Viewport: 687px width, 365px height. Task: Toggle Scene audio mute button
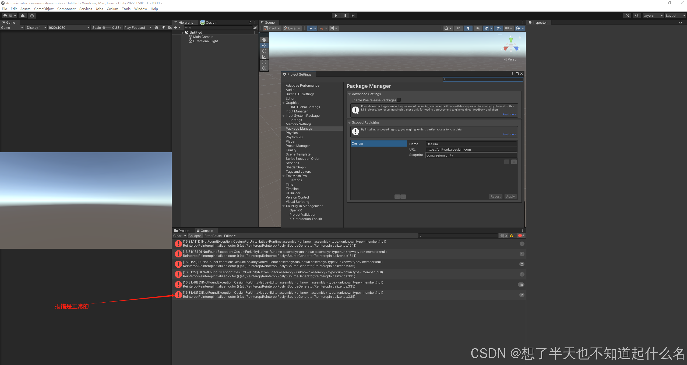(x=478, y=28)
